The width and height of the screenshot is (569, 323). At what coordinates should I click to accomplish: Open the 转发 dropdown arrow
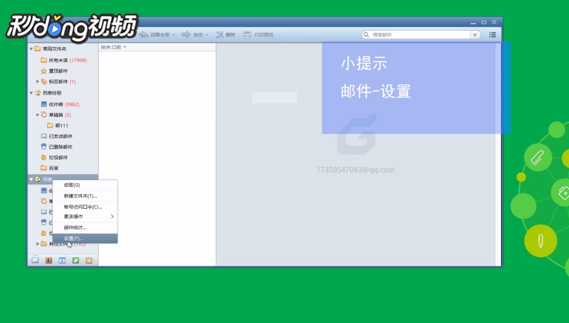coord(207,35)
